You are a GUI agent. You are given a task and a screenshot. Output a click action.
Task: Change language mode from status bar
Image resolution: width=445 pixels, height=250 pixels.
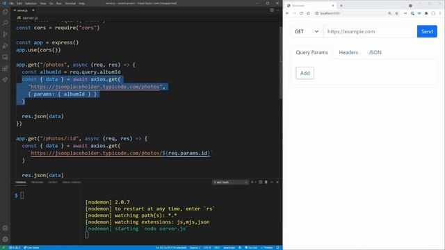click(x=229, y=248)
